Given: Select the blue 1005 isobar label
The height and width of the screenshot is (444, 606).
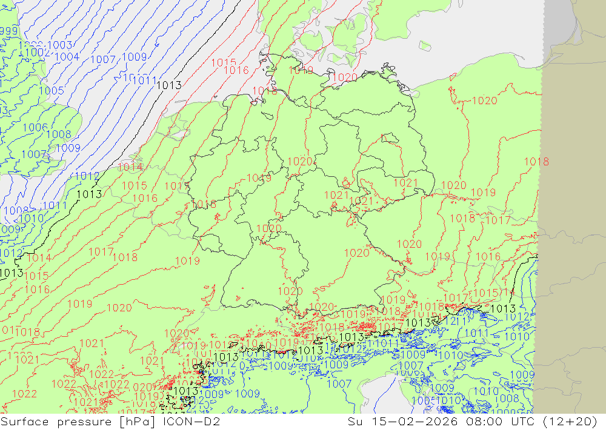Looking at the screenshot, I should pos(51,91).
